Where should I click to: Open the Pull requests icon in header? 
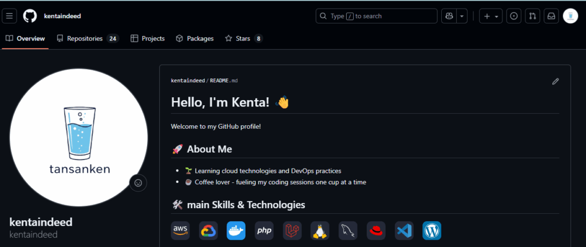pyautogui.click(x=532, y=16)
